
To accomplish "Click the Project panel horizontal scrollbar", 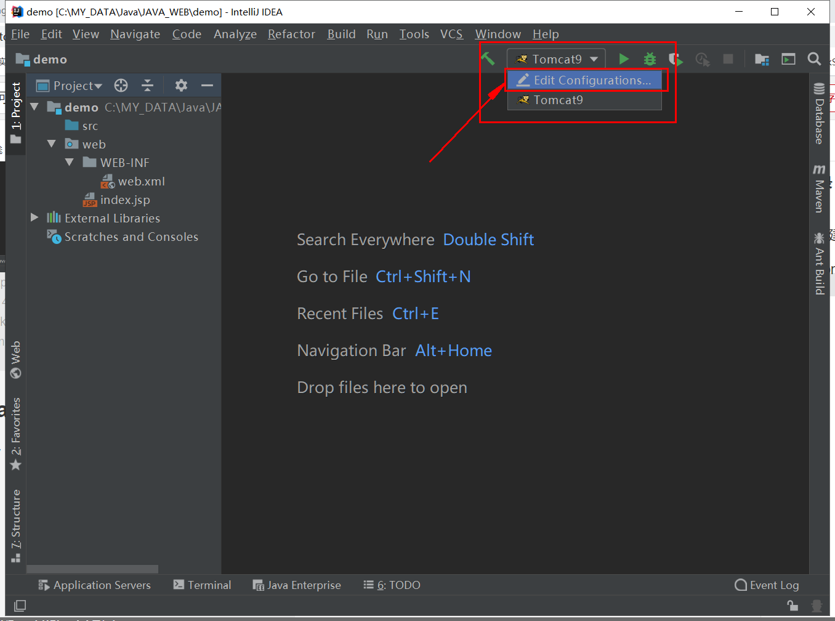I will 92,569.
